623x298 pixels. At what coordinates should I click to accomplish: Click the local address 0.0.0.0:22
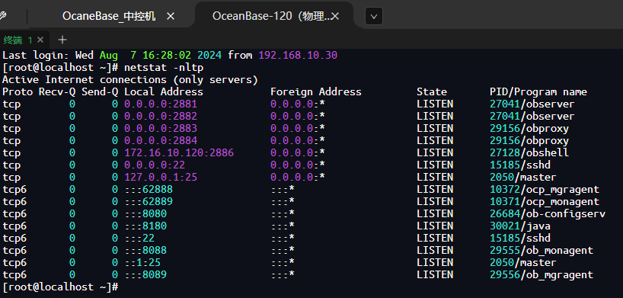click(x=155, y=165)
